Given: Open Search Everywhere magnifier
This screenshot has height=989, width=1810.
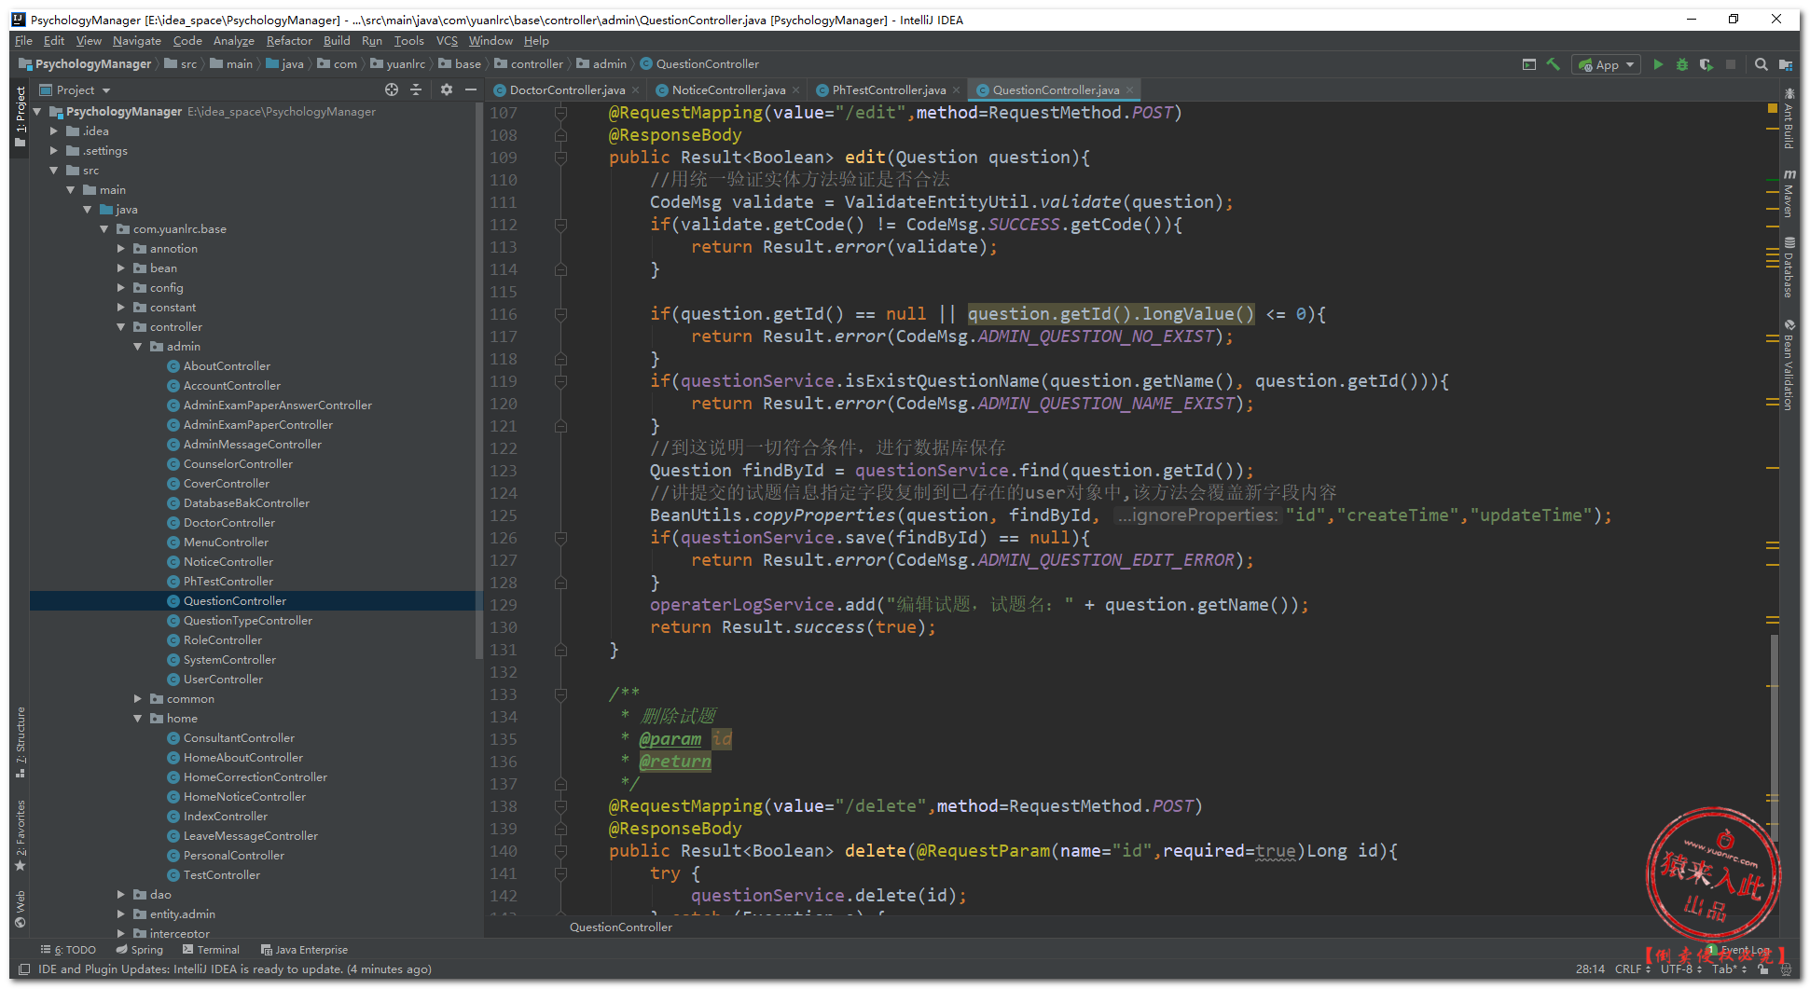Looking at the screenshot, I should coord(1761,64).
